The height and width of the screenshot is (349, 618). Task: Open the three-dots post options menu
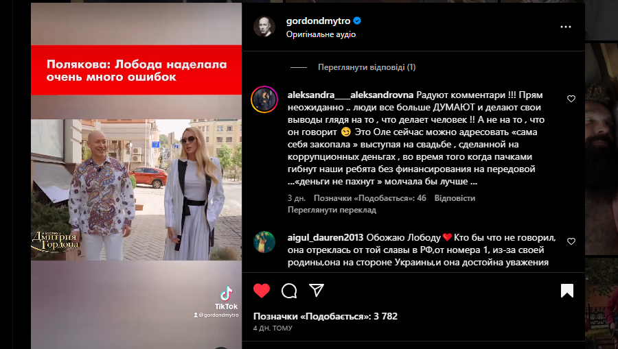[x=566, y=27]
